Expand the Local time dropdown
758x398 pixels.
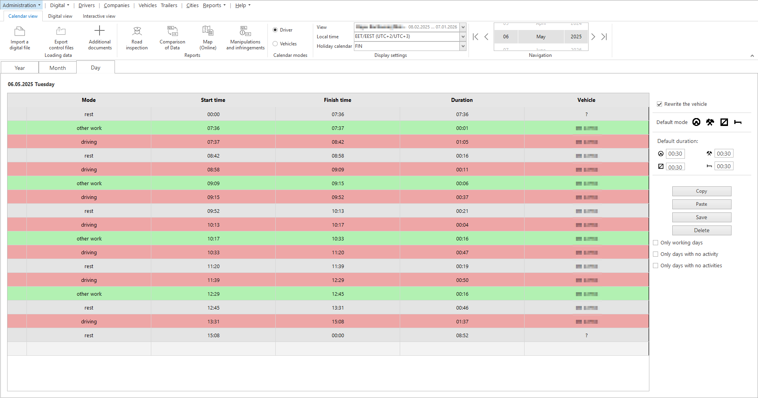(x=463, y=36)
